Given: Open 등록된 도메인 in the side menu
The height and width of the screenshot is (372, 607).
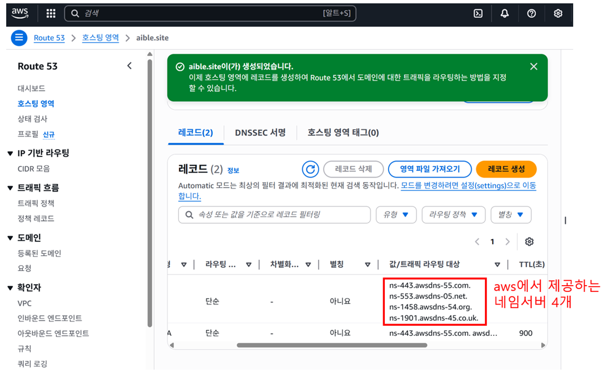Looking at the screenshot, I should (39, 253).
